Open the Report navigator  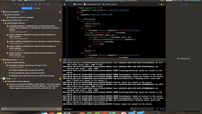[48, 4]
